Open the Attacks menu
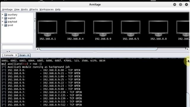This screenshot has width=190, height=107. pos(34,10)
